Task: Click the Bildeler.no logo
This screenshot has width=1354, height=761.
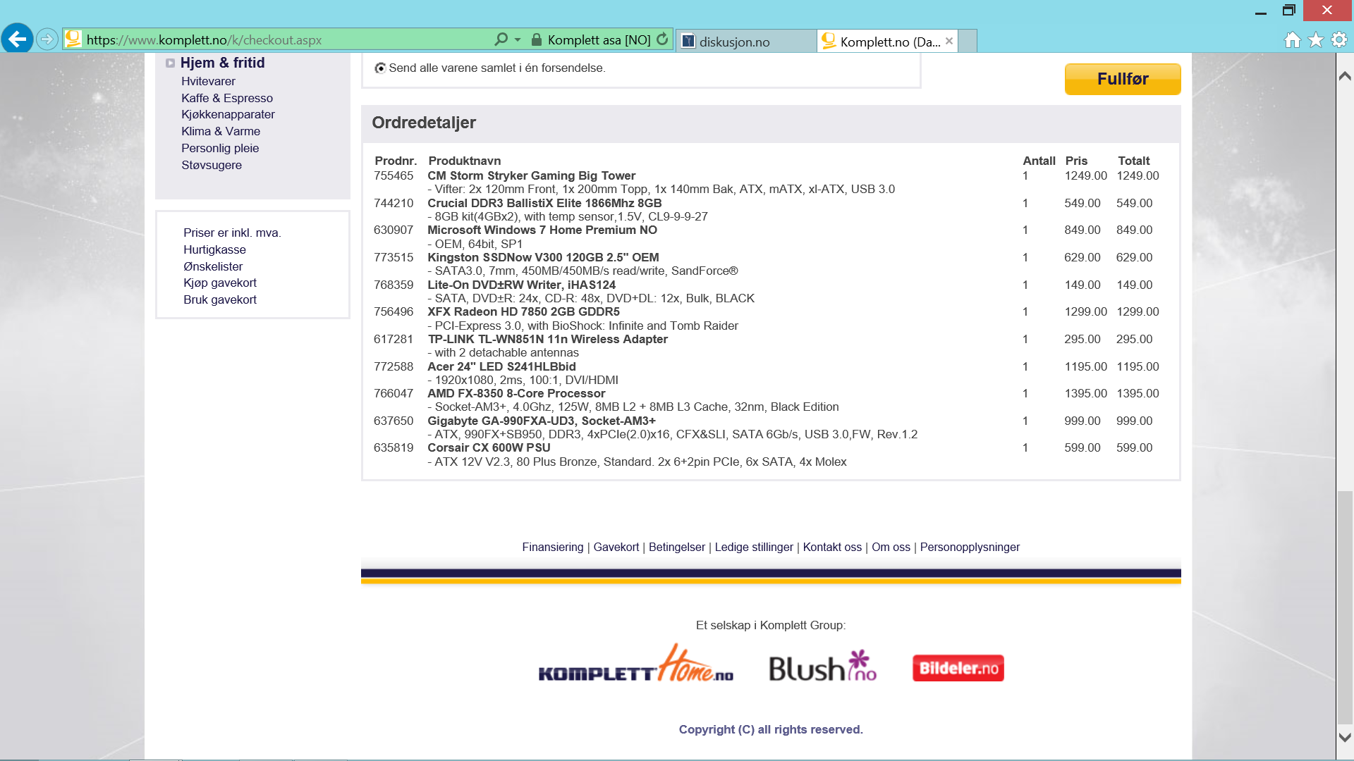Action: tap(958, 668)
